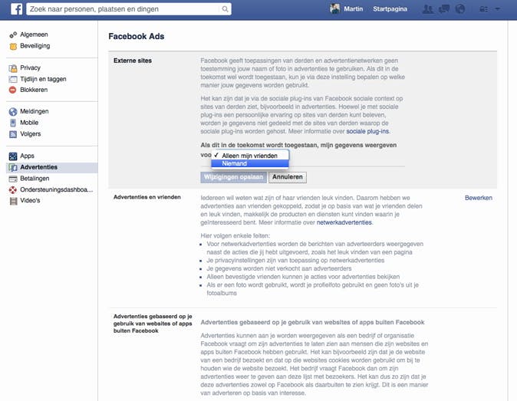Click the Facebook logo icon
The height and width of the screenshot is (401, 517).
tap(16, 9)
